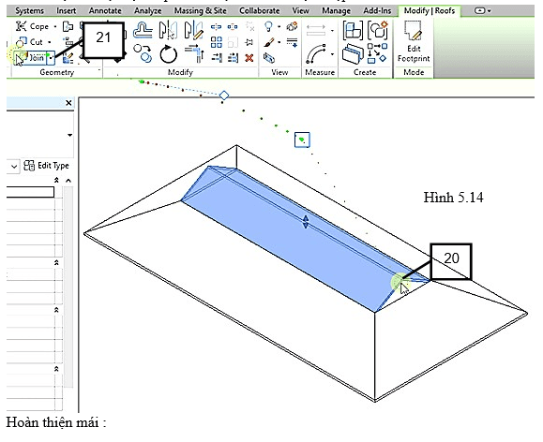Open the Cope dropdown arrow
Viewport: 543px width, 442px height.
(x=55, y=26)
